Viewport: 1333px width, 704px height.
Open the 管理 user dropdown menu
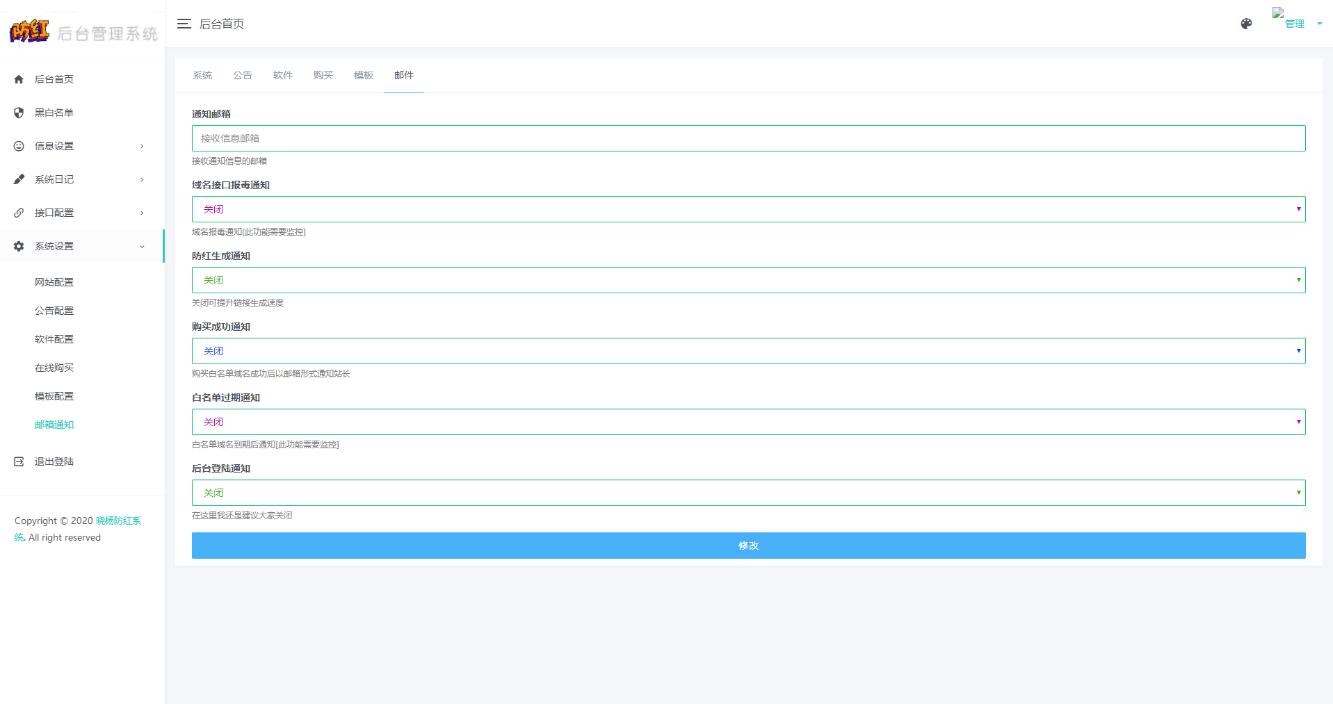click(1298, 24)
